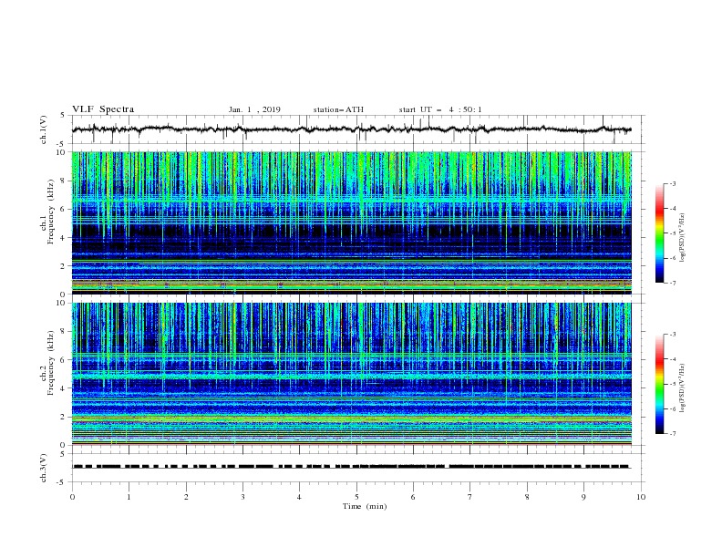Click the "10" kHz tick of ch.1 spectrogram
This screenshot has height=558, width=722.
pyautogui.click(x=63, y=152)
